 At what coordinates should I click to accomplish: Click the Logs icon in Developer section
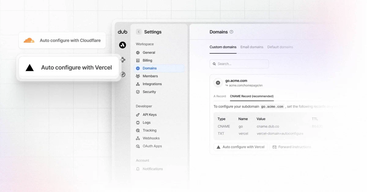(138, 123)
